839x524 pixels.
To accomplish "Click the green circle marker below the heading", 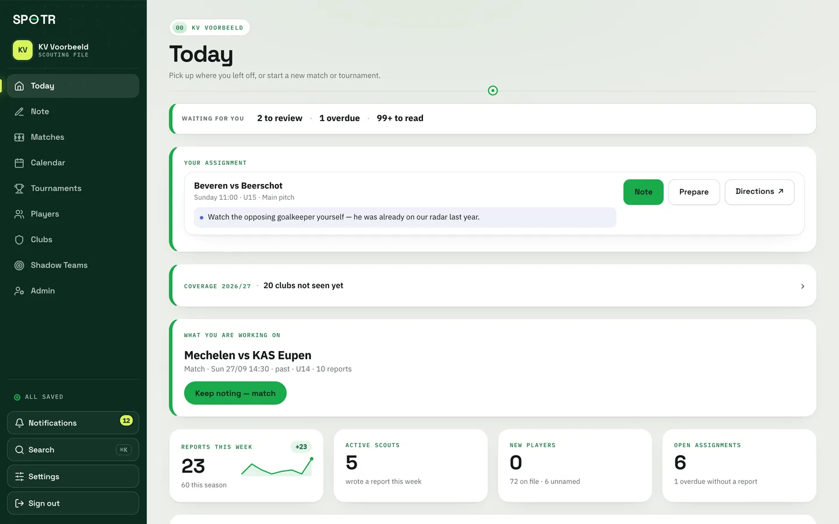I will pyautogui.click(x=493, y=90).
